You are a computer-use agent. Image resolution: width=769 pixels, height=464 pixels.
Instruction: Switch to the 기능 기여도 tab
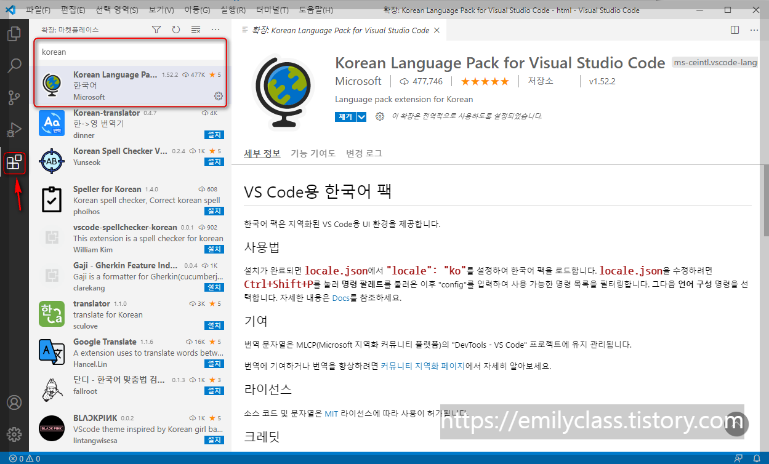pos(313,153)
